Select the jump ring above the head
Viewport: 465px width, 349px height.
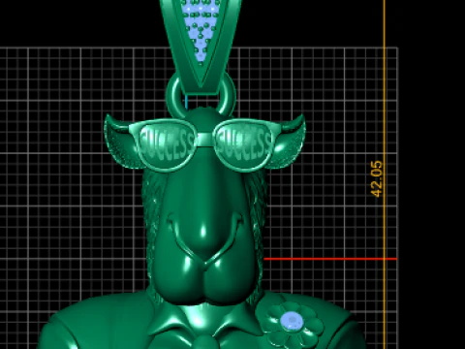pyautogui.click(x=201, y=95)
